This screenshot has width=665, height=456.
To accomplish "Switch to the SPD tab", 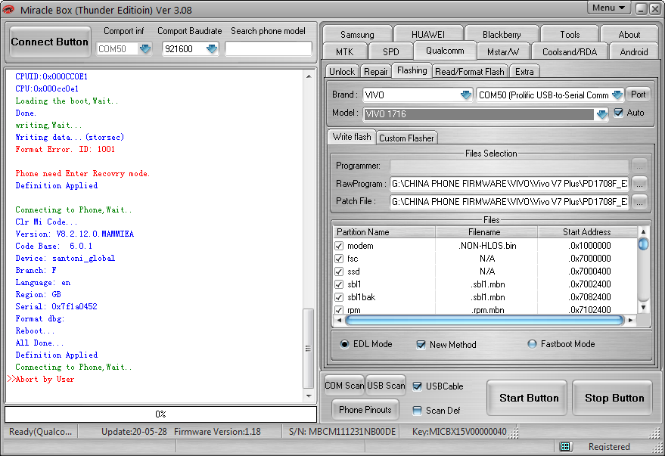I will 390,51.
